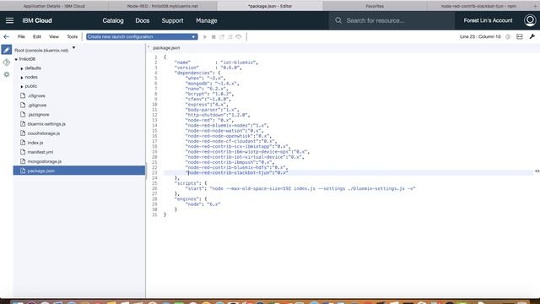The width and height of the screenshot is (540, 304).
Task: Open the Manage link
Action: coord(206,20)
